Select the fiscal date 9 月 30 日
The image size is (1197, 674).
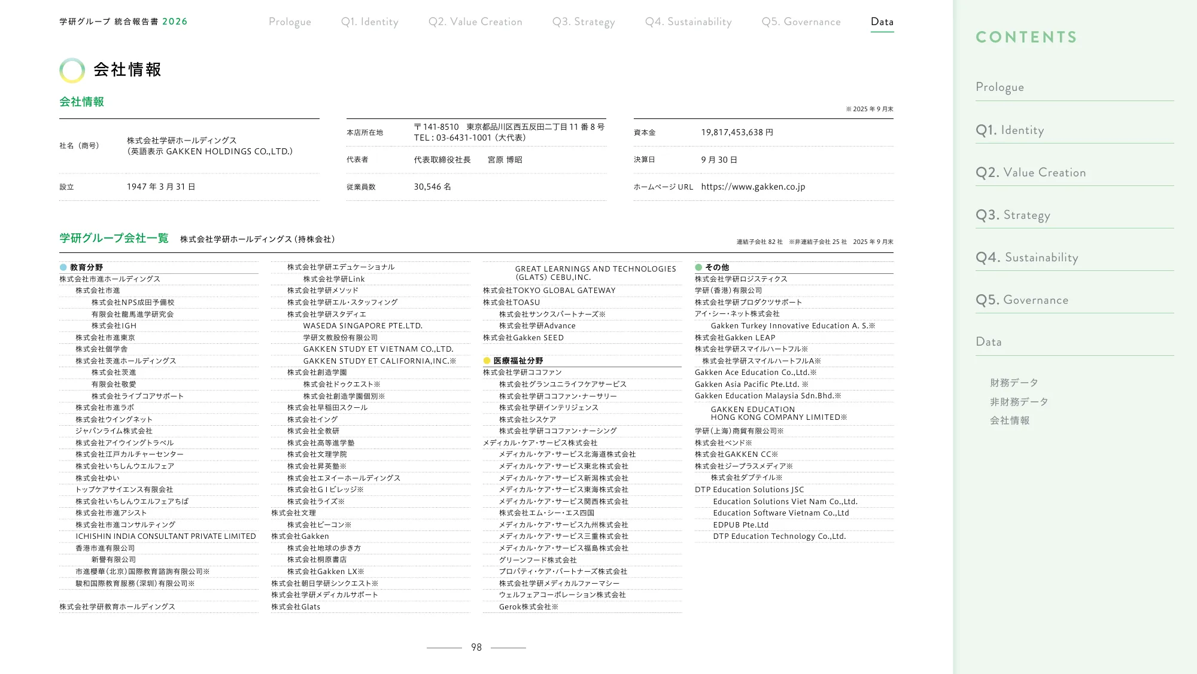click(719, 160)
